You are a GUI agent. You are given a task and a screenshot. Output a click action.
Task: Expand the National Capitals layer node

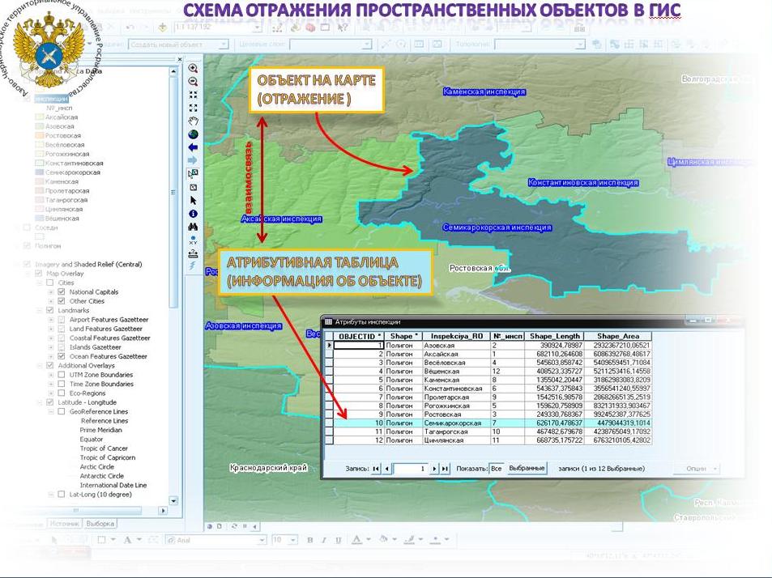click(51, 291)
